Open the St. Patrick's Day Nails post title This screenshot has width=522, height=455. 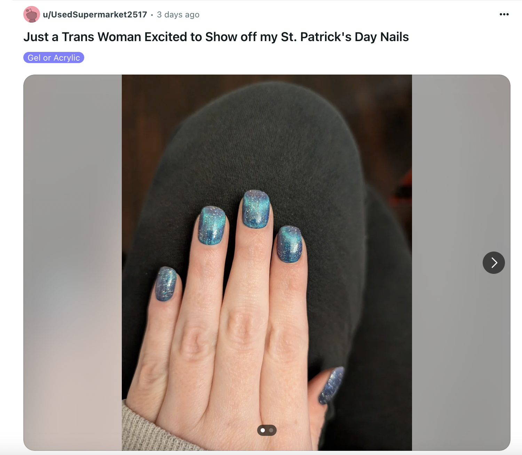(x=216, y=37)
